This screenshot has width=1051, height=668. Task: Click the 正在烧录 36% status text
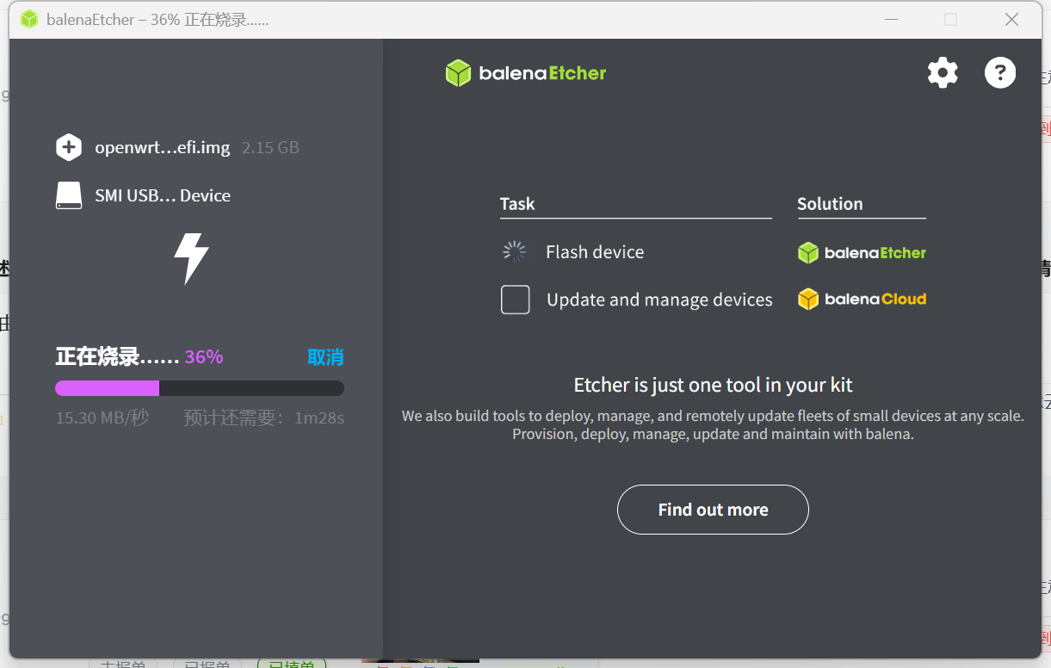click(x=139, y=356)
